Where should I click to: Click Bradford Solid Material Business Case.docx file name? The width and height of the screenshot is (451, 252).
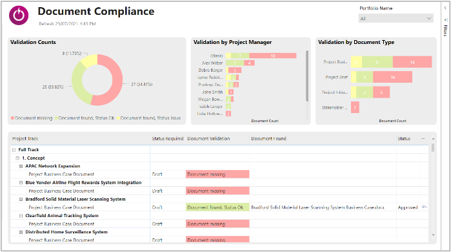317,207
